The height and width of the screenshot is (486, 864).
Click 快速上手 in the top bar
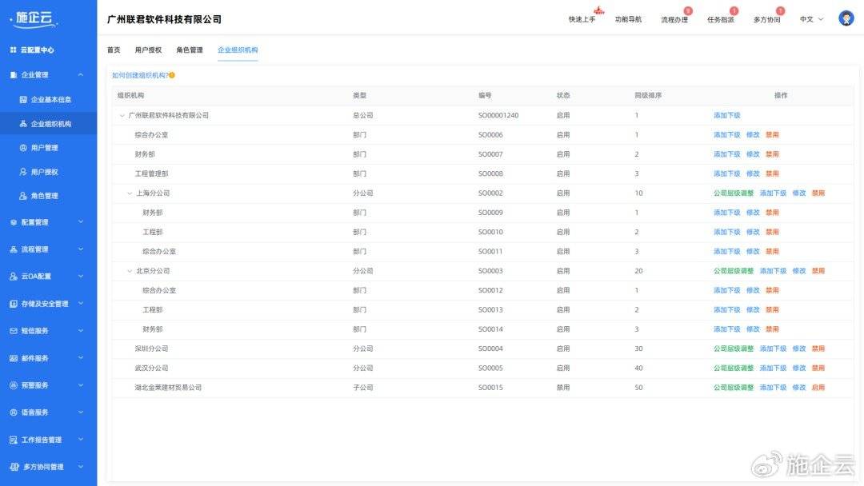(x=582, y=19)
